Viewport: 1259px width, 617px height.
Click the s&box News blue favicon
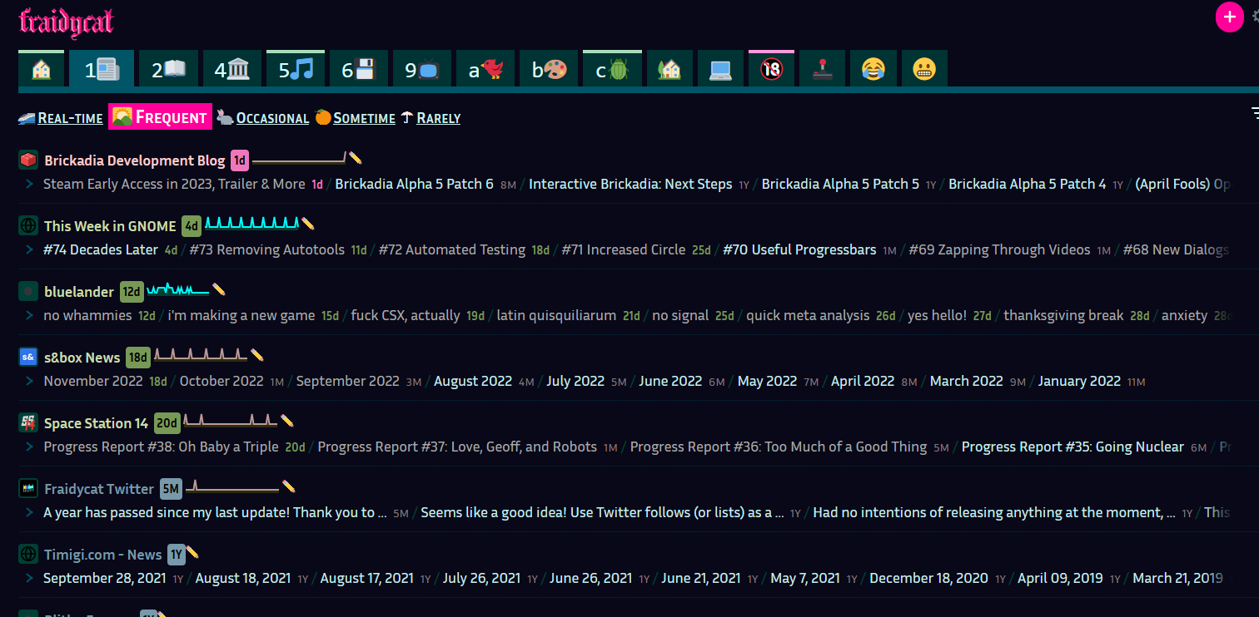(28, 357)
